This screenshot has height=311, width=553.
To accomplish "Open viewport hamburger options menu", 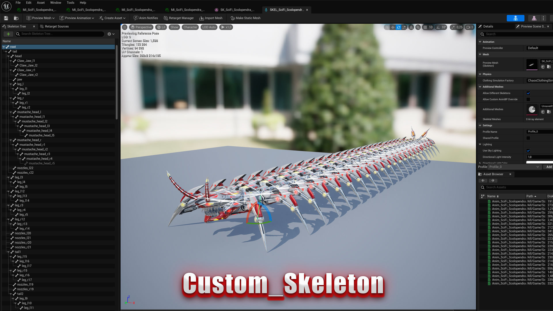I will [x=124, y=27].
